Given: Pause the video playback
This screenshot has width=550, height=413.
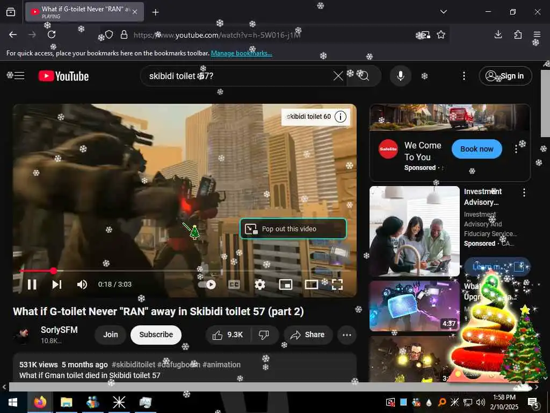Looking at the screenshot, I should click(x=32, y=284).
